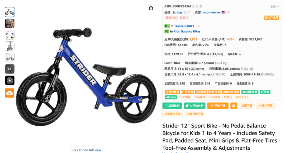Select the 关键词反查 tag
Image resolution: width=285 pixels, height=153 pixels.
[x=173, y=92]
